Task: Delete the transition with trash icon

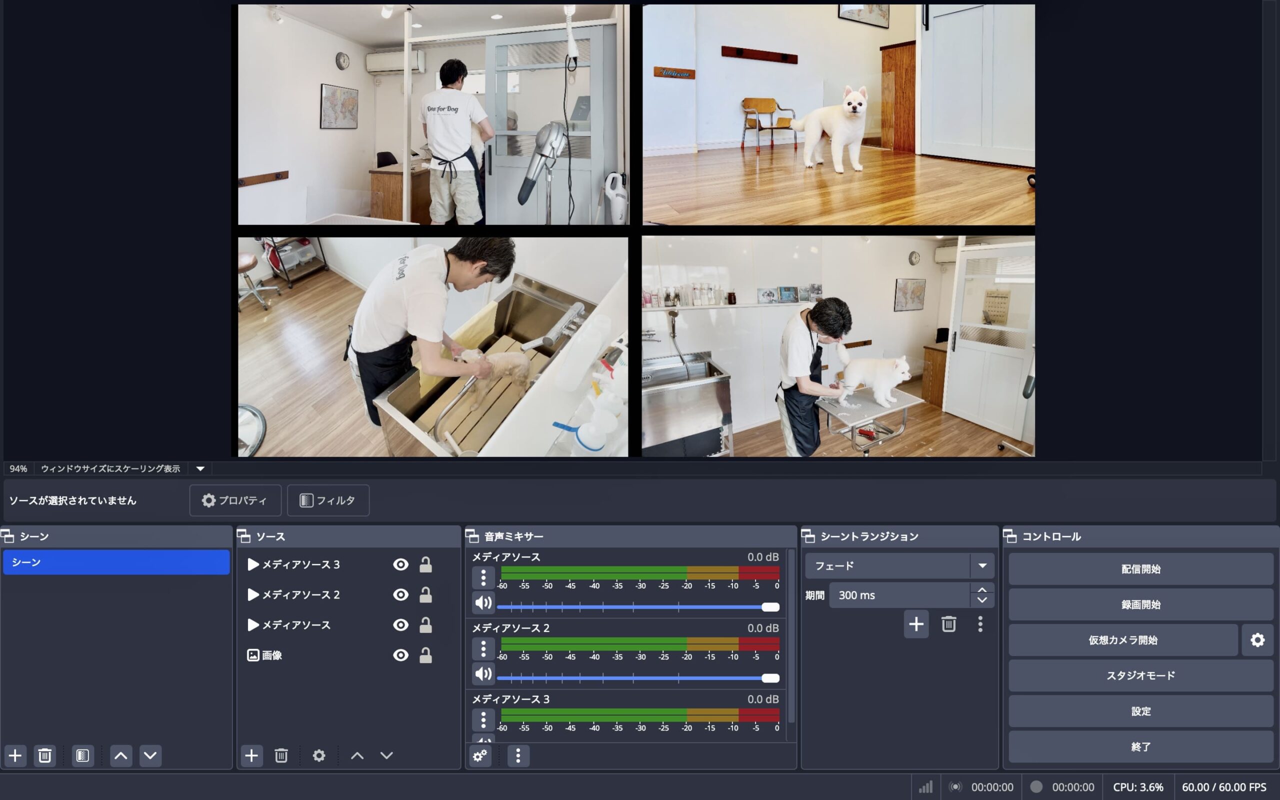Action: 948,624
